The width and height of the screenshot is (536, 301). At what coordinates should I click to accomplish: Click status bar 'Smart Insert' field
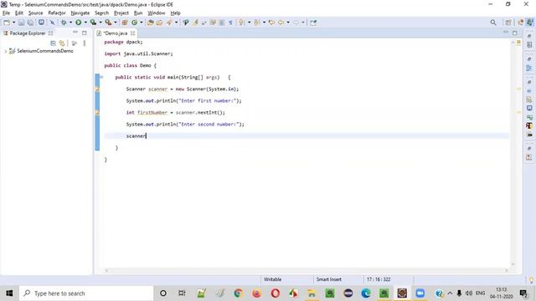[x=329, y=279]
